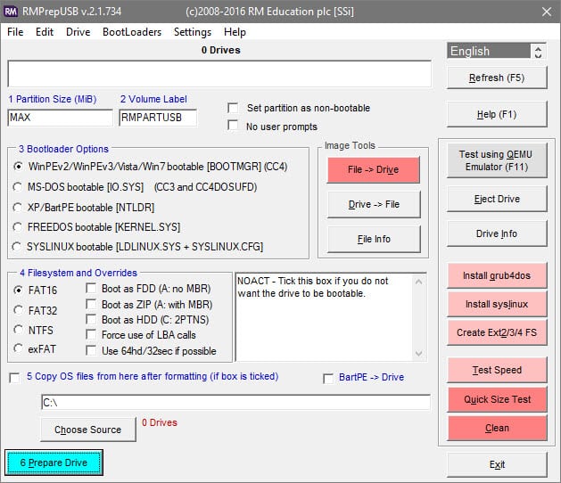The width and height of the screenshot is (561, 483).
Task: Select NTFS filesystem
Action: [18, 330]
